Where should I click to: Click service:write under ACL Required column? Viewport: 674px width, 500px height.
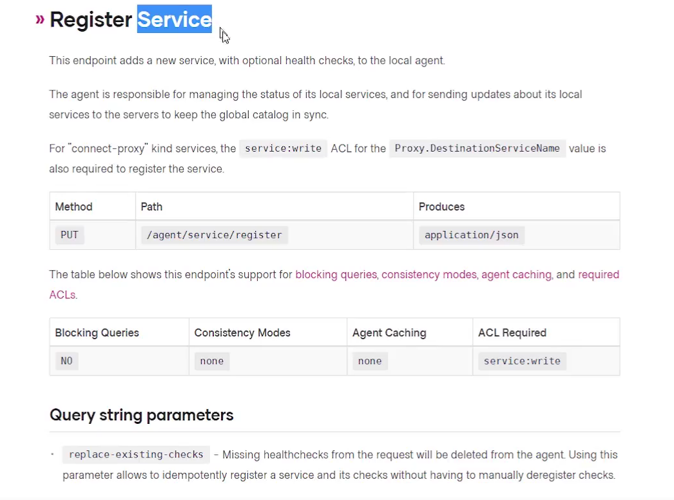click(x=522, y=361)
